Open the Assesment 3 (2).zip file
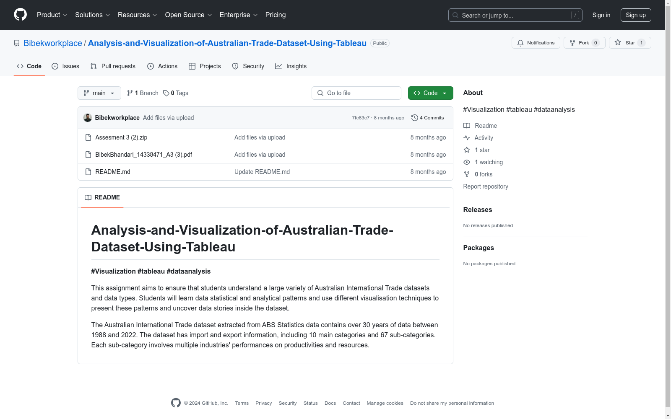 pos(121,137)
